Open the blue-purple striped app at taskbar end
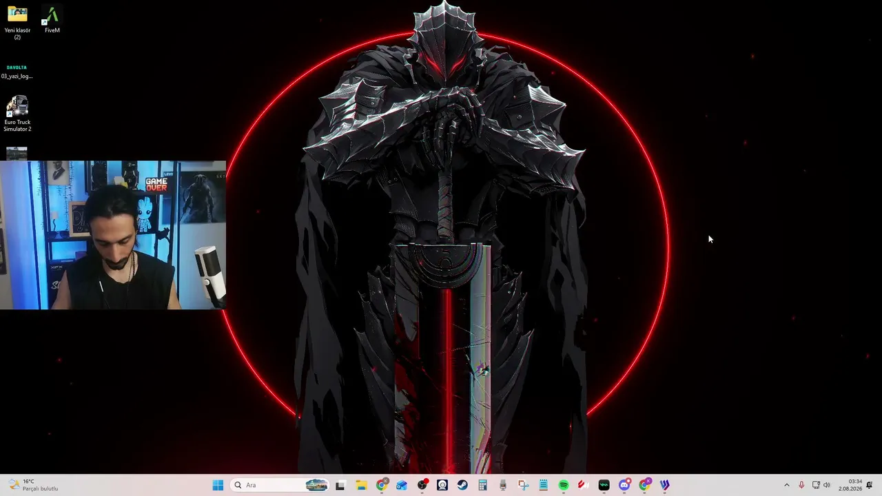The width and height of the screenshot is (882, 496). 665,485
